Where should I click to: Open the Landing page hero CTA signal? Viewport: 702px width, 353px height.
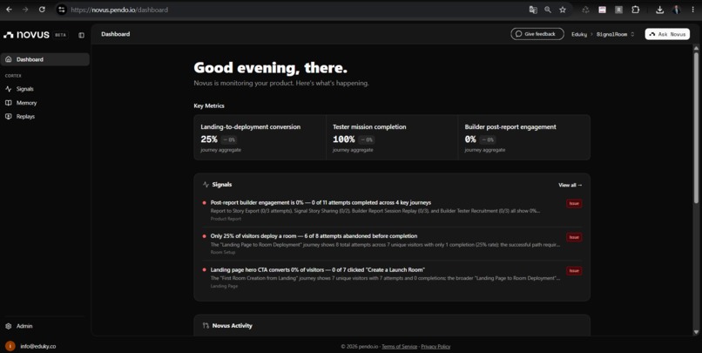point(392,277)
